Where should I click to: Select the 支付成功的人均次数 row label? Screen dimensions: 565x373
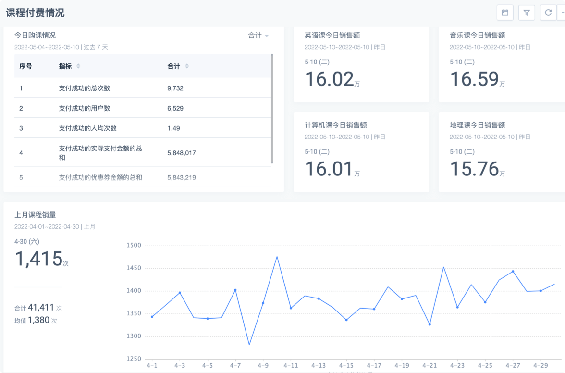87,128
